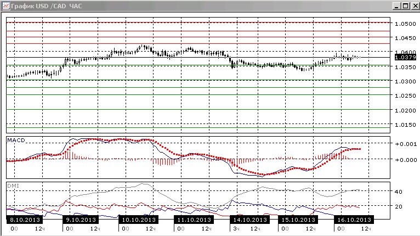Select the 16.10.2013 date marker
Image resolution: width=420 pixels, height=236 pixels.
point(354,220)
